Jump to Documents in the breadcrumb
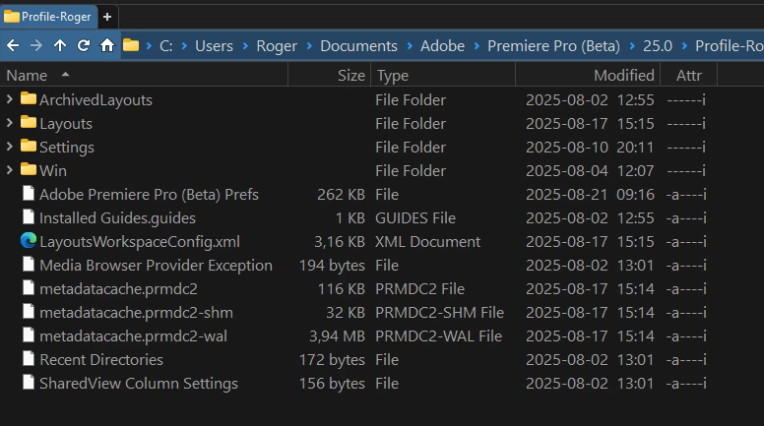The height and width of the screenshot is (426, 764). tap(358, 46)
